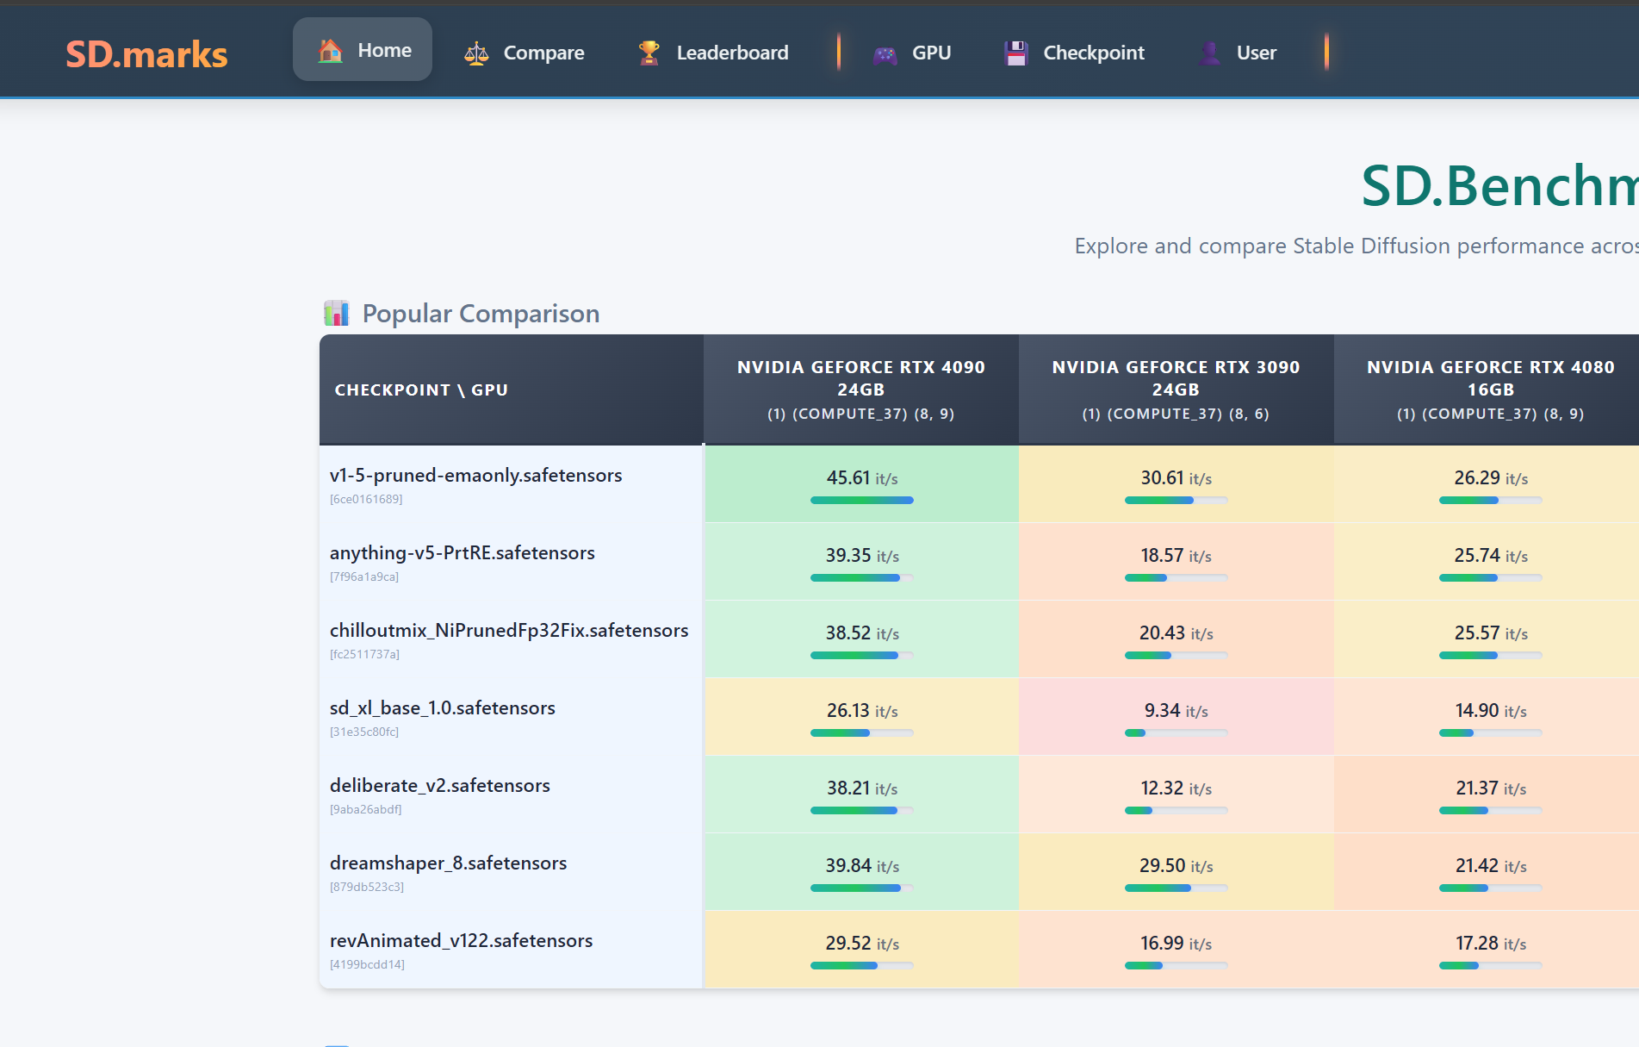Open v1-5-pruned-emaonly.safetensors checkpoint
Image resolution: width=1639 pixels, height=1047 pixels.
pos(475,476)
